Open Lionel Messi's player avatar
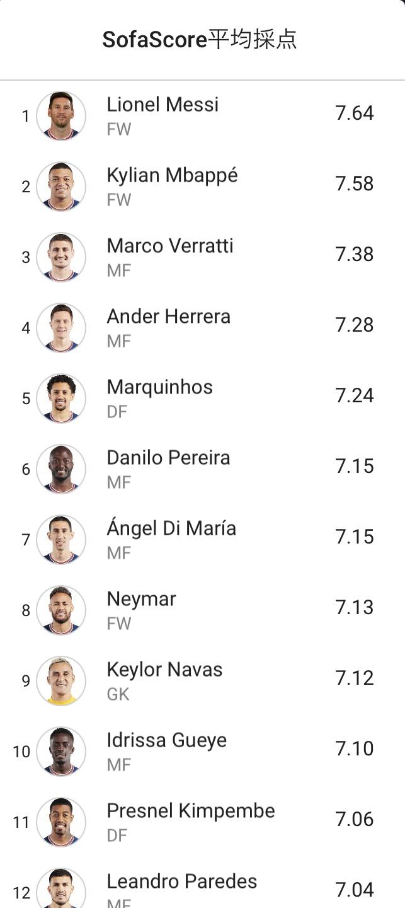This screenshot has height=908, width=405. [x=61, y=115]
